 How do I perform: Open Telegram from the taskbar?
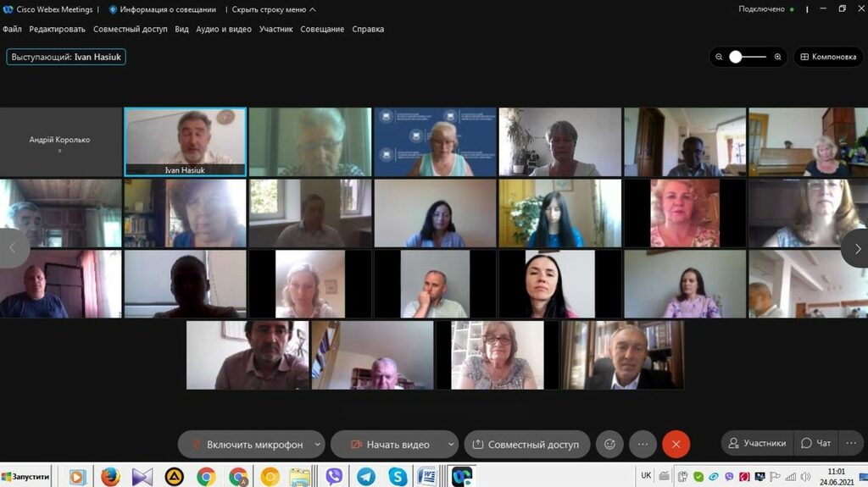(366, 477)
